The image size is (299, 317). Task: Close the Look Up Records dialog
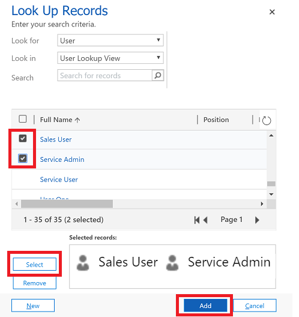tap(272, 12)
